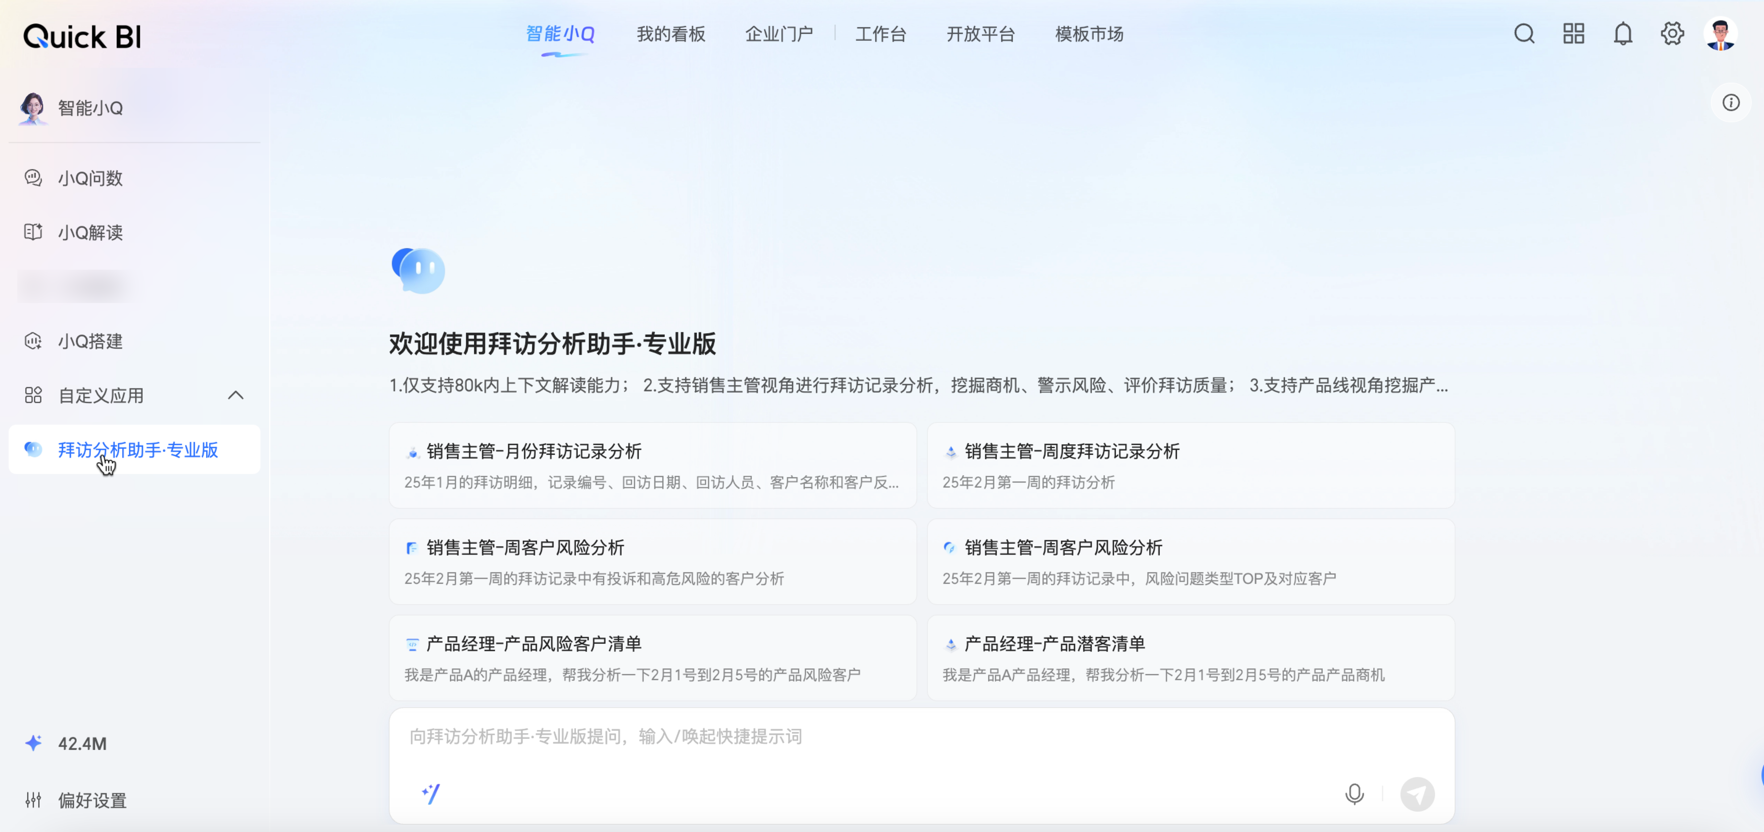Open the 工作台 tab
Viewport: 1764px width, 832px height.
881,34
